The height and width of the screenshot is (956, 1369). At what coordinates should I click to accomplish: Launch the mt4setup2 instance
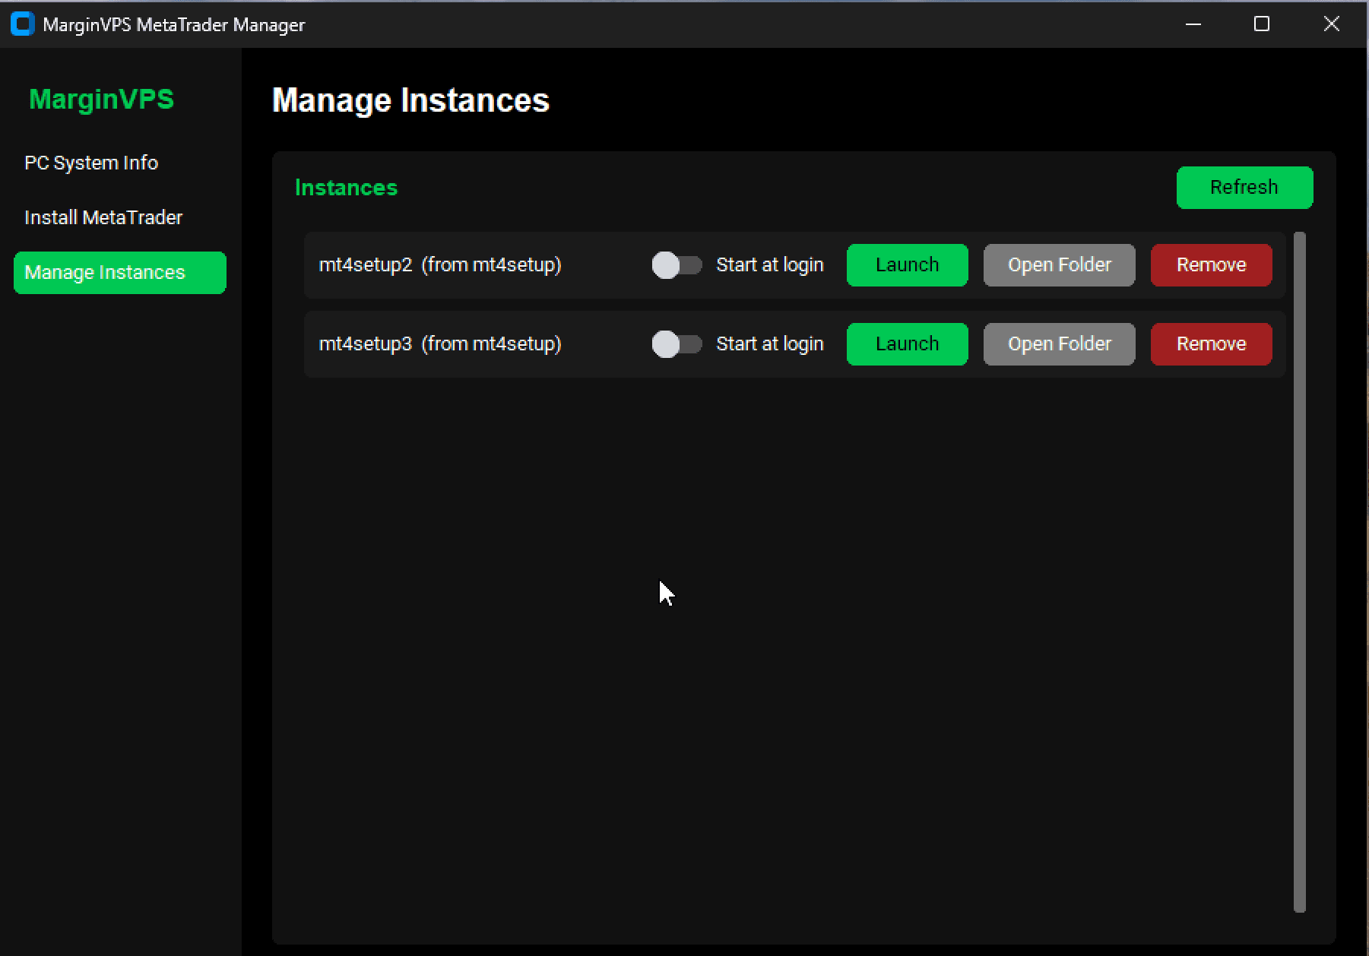point(907,265)
